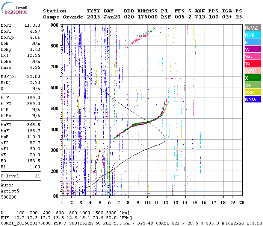Select the NoVal legend swatch
Image resolution: width=263 pixels, height=226 pixels.
tap(252, 28)
